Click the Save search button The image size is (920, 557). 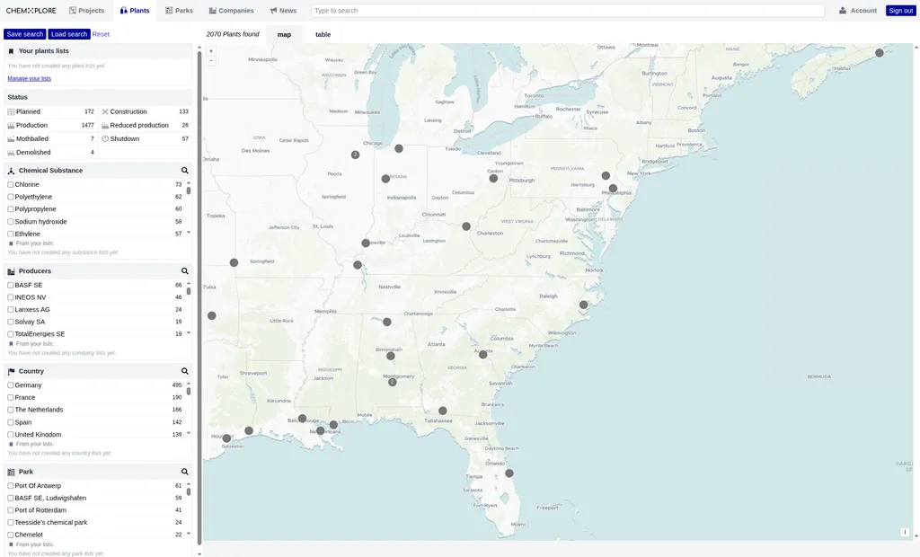pos(24,34)
